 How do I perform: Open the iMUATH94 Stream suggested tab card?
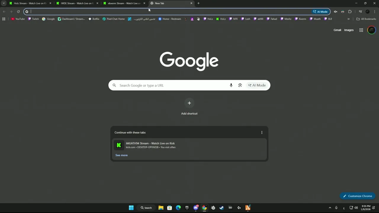point(189,145)
